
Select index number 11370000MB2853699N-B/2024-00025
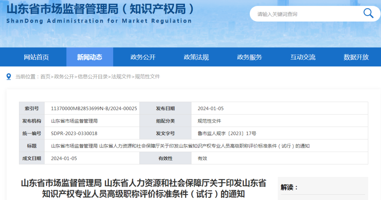pos(94,108)
